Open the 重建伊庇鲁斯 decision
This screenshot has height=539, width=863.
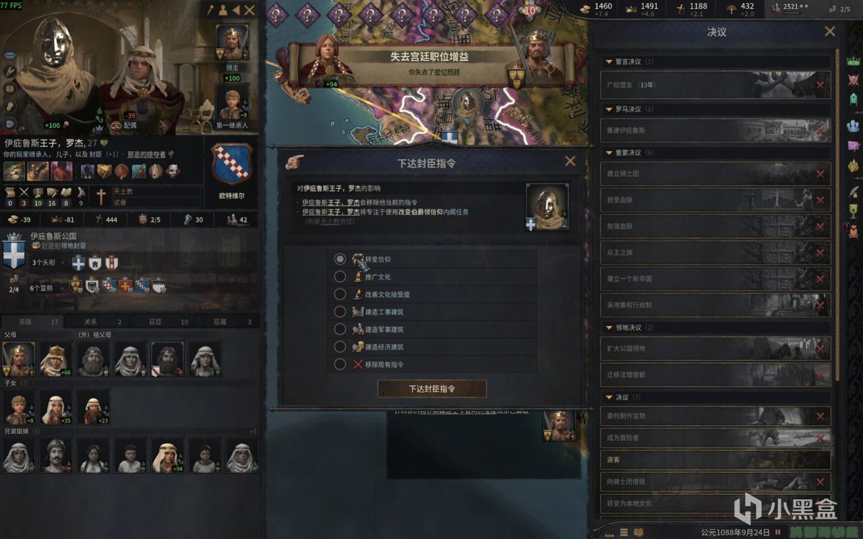(715, 130)
